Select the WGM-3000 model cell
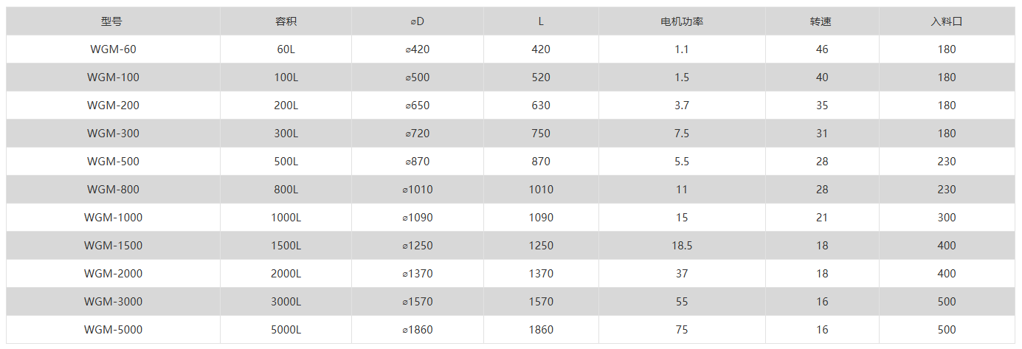 tap(113, 302)
